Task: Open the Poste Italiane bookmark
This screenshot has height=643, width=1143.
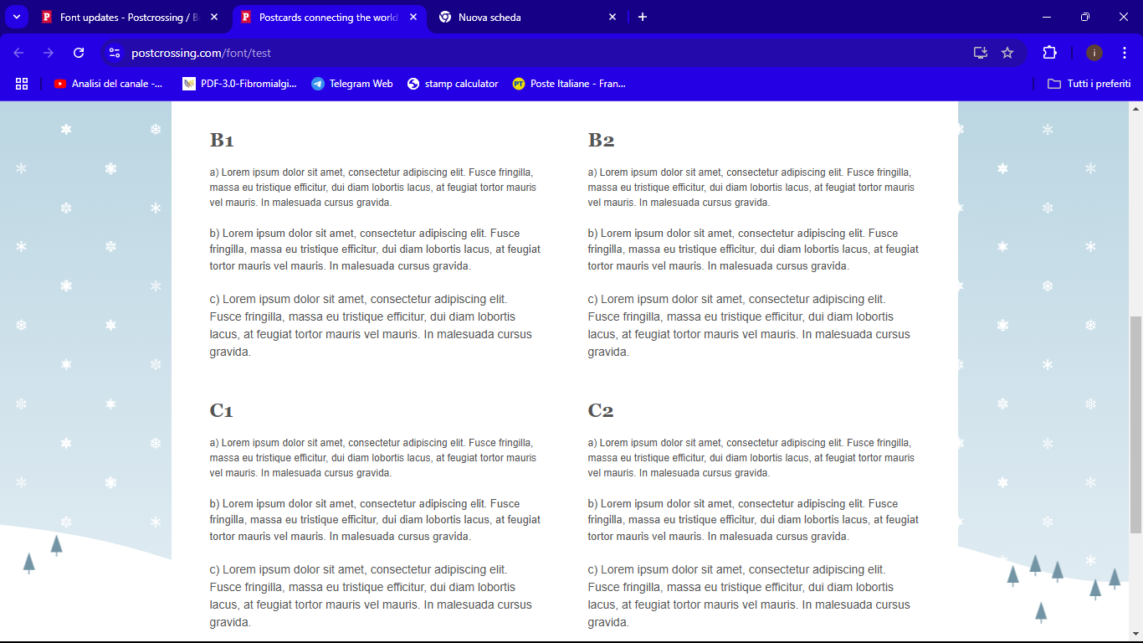Action: 569,84
